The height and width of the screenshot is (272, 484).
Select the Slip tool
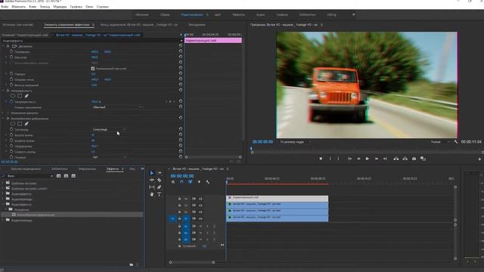pyautogui.click(x=151, y=187)
